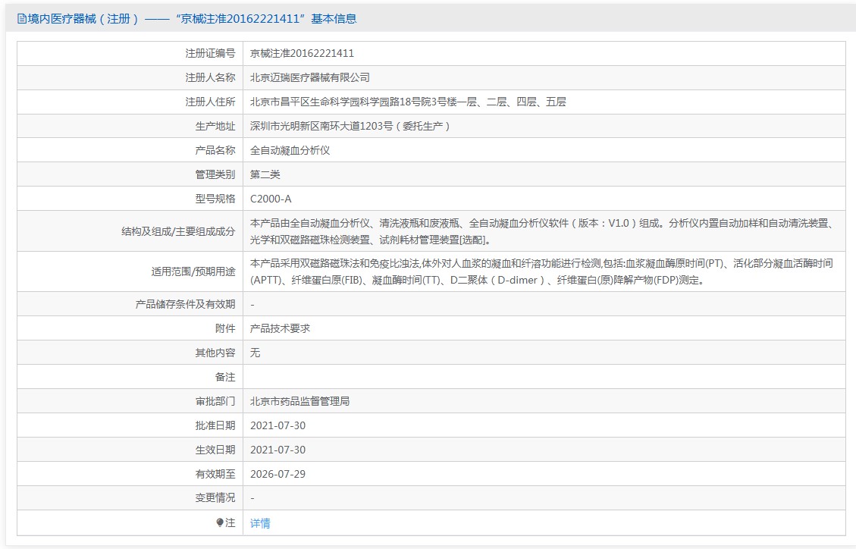Click the 批准日期 row label
This screenshot has width=856, height=549.
pyautogui.click(x=215, y=425)
